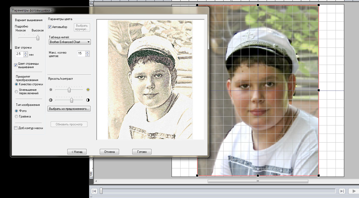359x198 pixels.
Task: Click the Тип изображения label
Action: 28,105
